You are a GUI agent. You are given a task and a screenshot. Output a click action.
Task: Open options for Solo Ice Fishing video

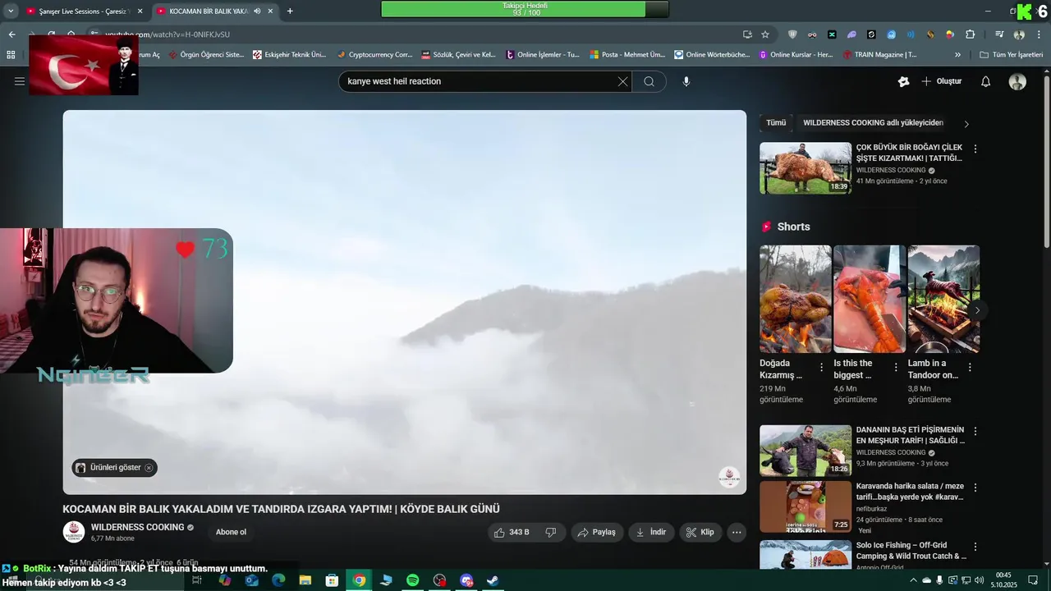975,547
